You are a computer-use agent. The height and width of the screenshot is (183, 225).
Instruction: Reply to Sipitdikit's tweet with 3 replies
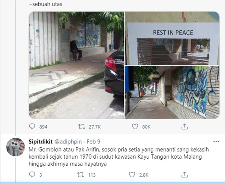(32, 174)
